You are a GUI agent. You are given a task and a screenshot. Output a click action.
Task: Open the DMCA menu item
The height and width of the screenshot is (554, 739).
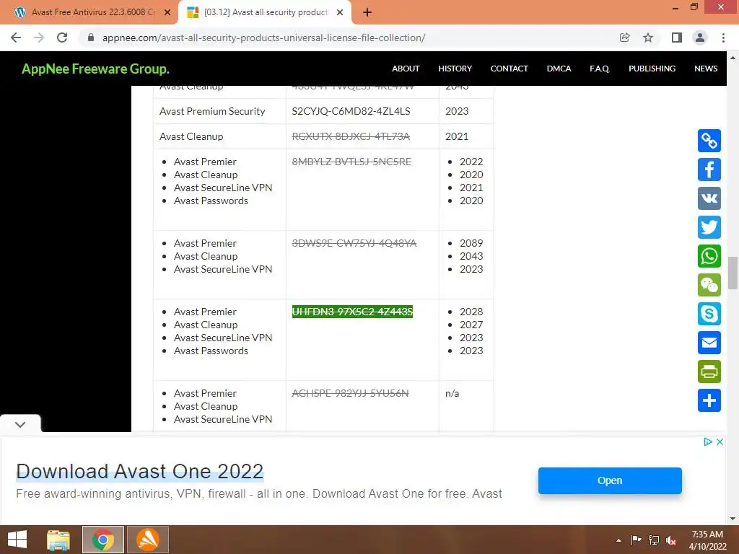(x=559, y=69)
